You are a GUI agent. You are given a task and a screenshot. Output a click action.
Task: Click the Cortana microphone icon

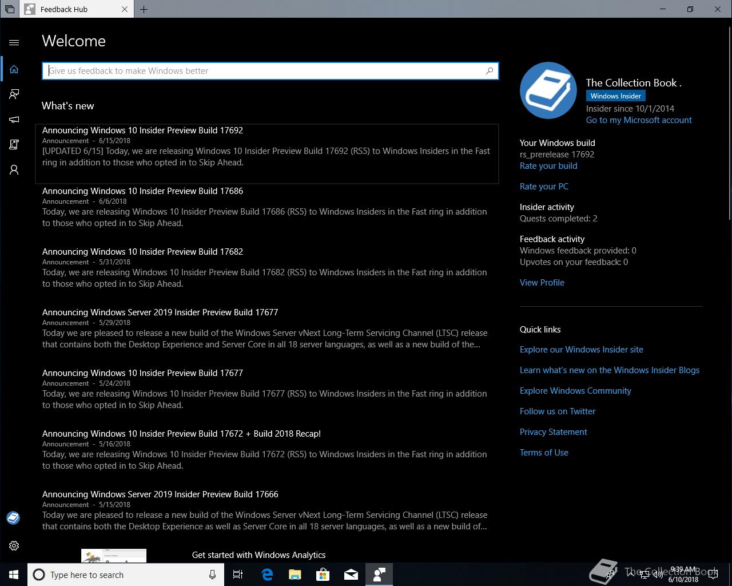pos(212,575)
